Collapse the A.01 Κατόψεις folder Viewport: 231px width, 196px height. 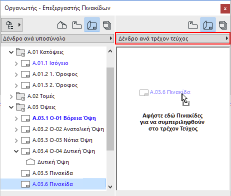(11, 52)
